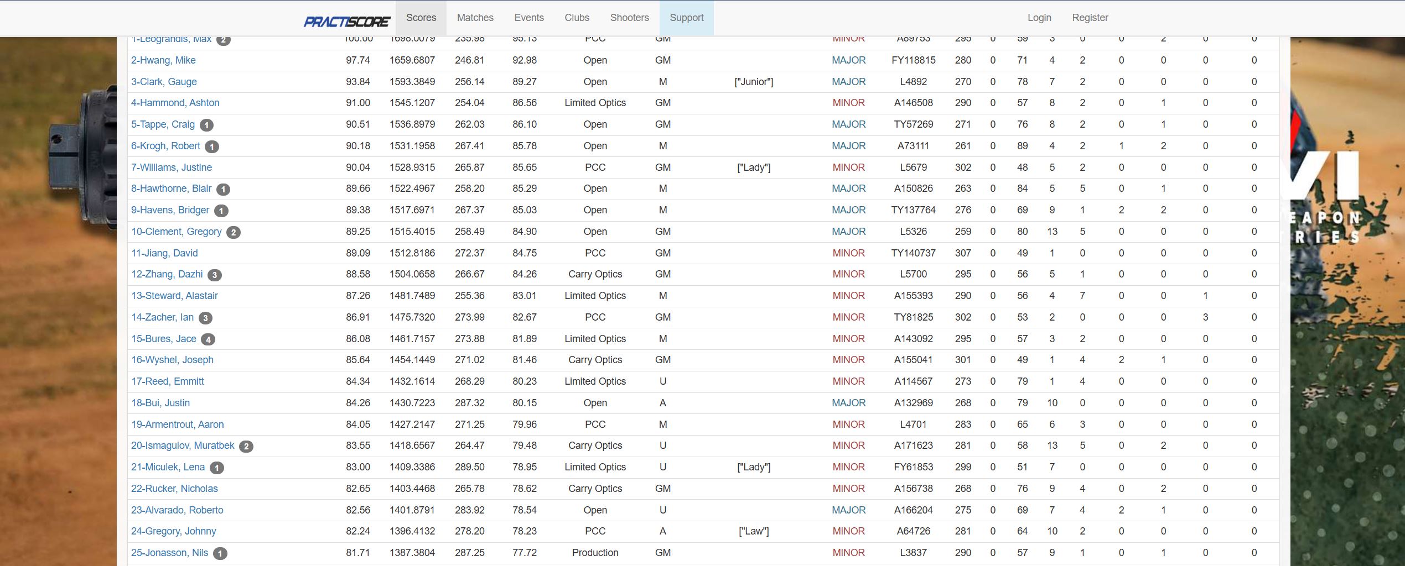This screenshot has height=566, width=1405.
Task: Click MINOR in Hammond, Ashton row
Action: (849, 103)
